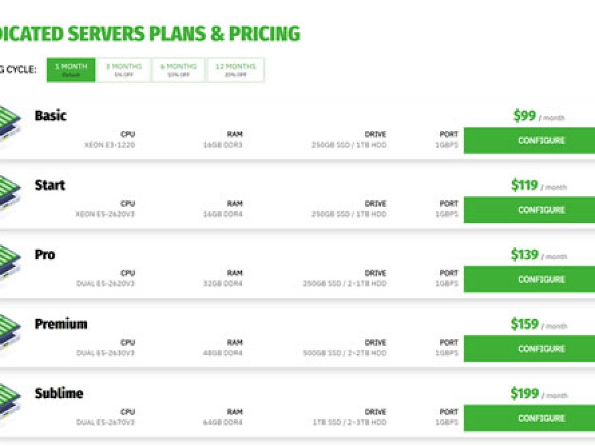Configure the Start $119 plan
Viewport: 595px width, 446px height.
[x=530, y=210]
